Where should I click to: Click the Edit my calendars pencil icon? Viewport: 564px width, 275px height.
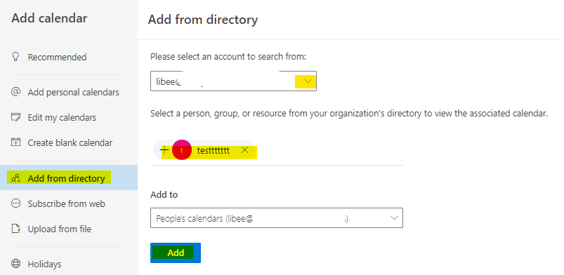pyautogui.click(x=16, y=117)
